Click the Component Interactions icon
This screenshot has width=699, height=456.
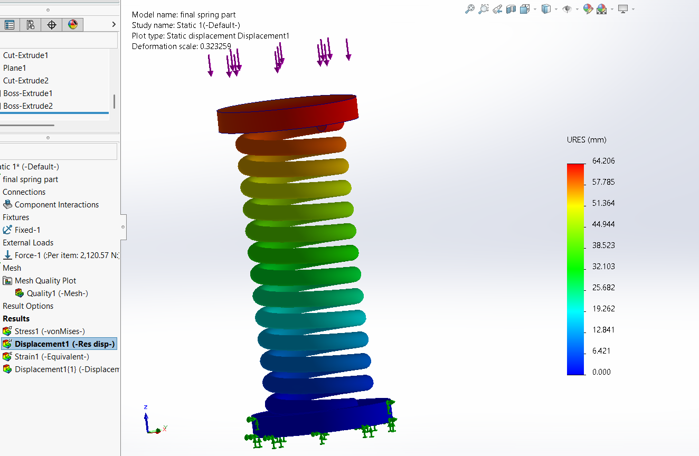point(7,205)
